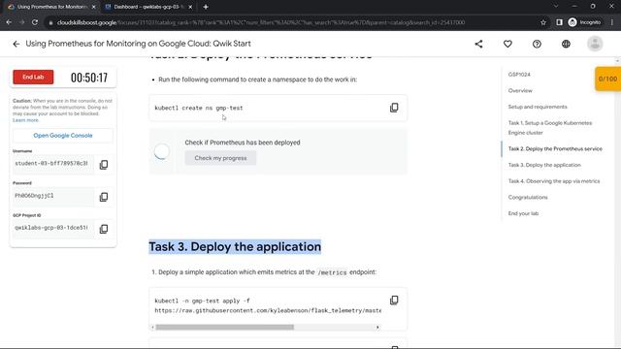
Task: Jump to End your lab section
Action: [x=523, y=213]
